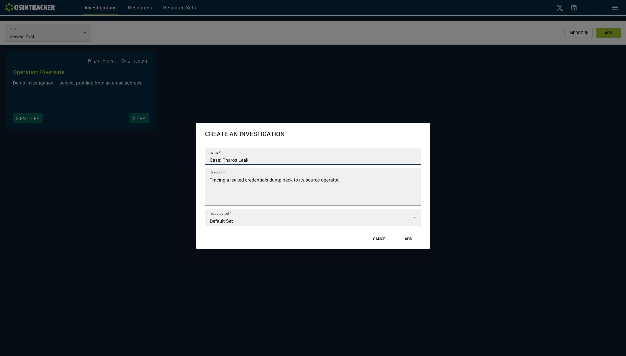The width and height of the screenshot is (626, 356).
Task: Click the IMPORT button
Action: 578,33
